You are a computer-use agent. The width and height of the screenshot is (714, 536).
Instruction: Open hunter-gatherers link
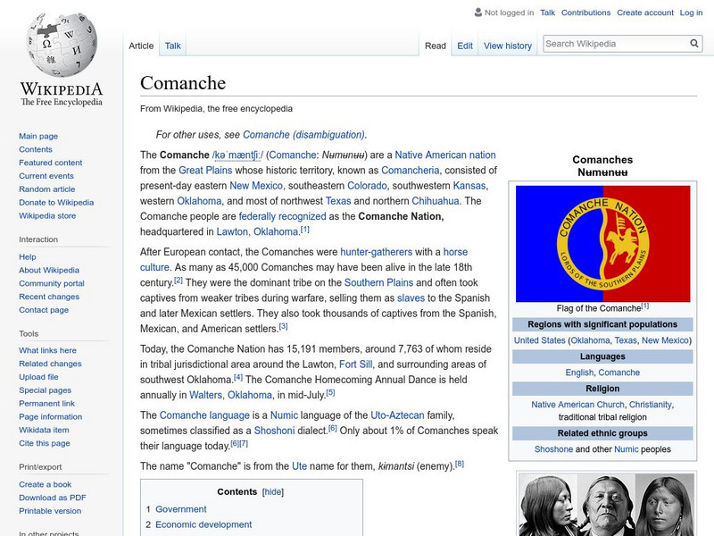(376, 252)
